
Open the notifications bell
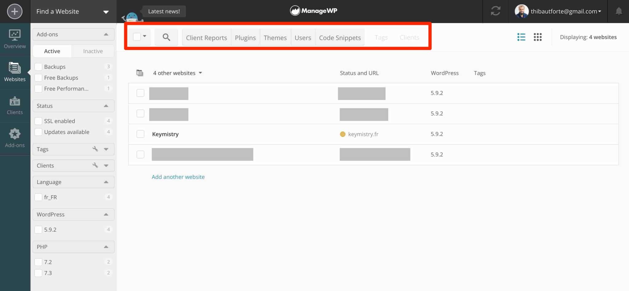click(619, 11)
